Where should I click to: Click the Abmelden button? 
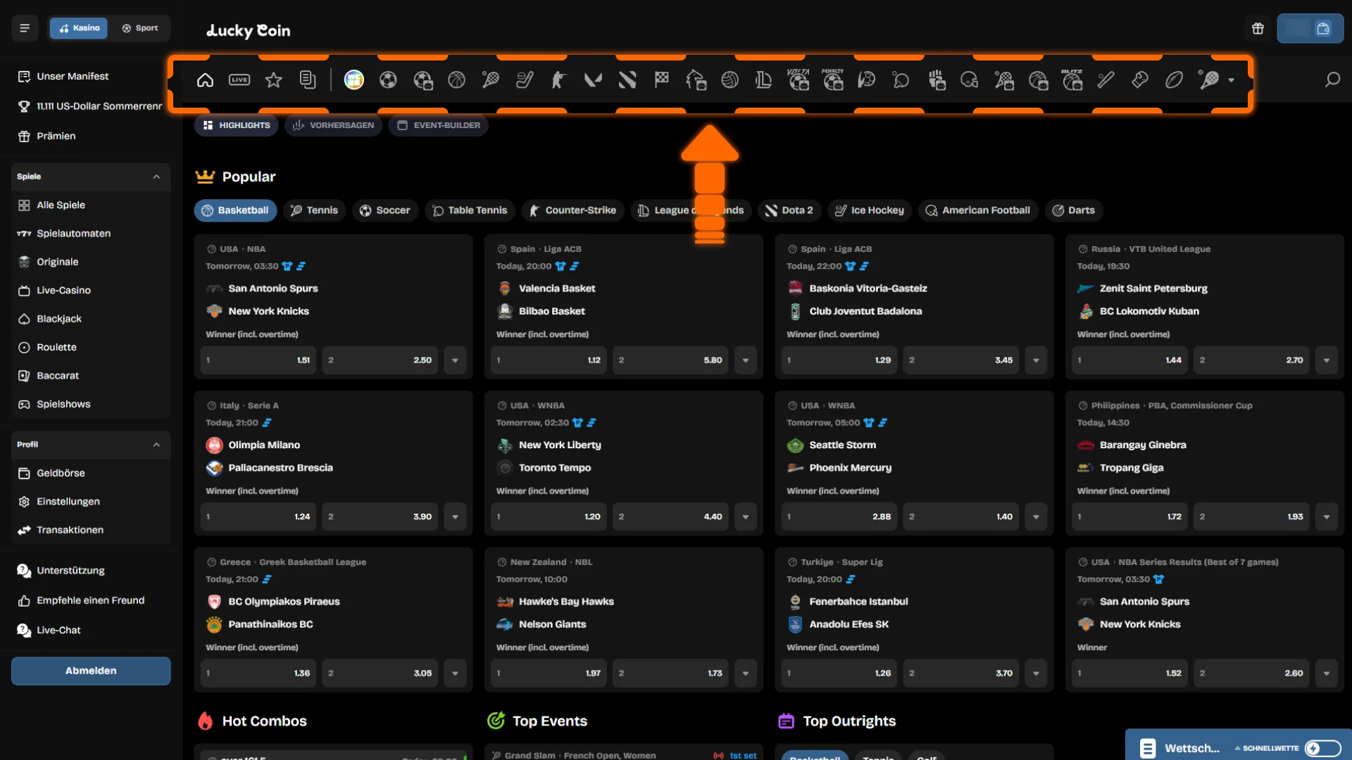pos(91,671)
